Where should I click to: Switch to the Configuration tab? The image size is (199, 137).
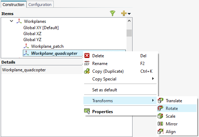click(x=40, y=5)
